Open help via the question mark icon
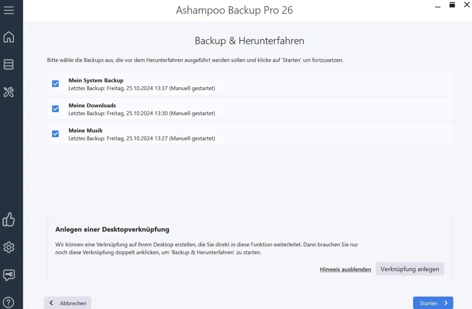472x309 pixels. point(9,302)
